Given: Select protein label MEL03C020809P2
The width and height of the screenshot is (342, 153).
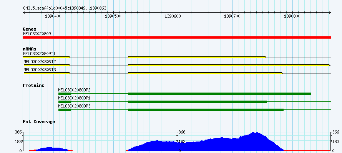Looking at the screenshot, I should (x=75, y=90).
